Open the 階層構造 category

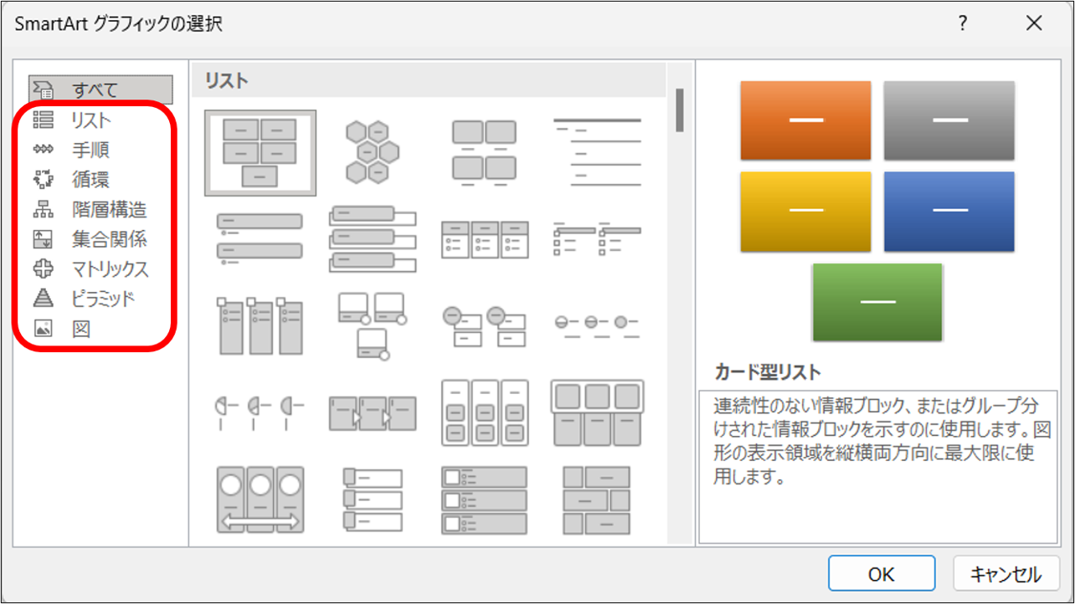tap(90, 209)
